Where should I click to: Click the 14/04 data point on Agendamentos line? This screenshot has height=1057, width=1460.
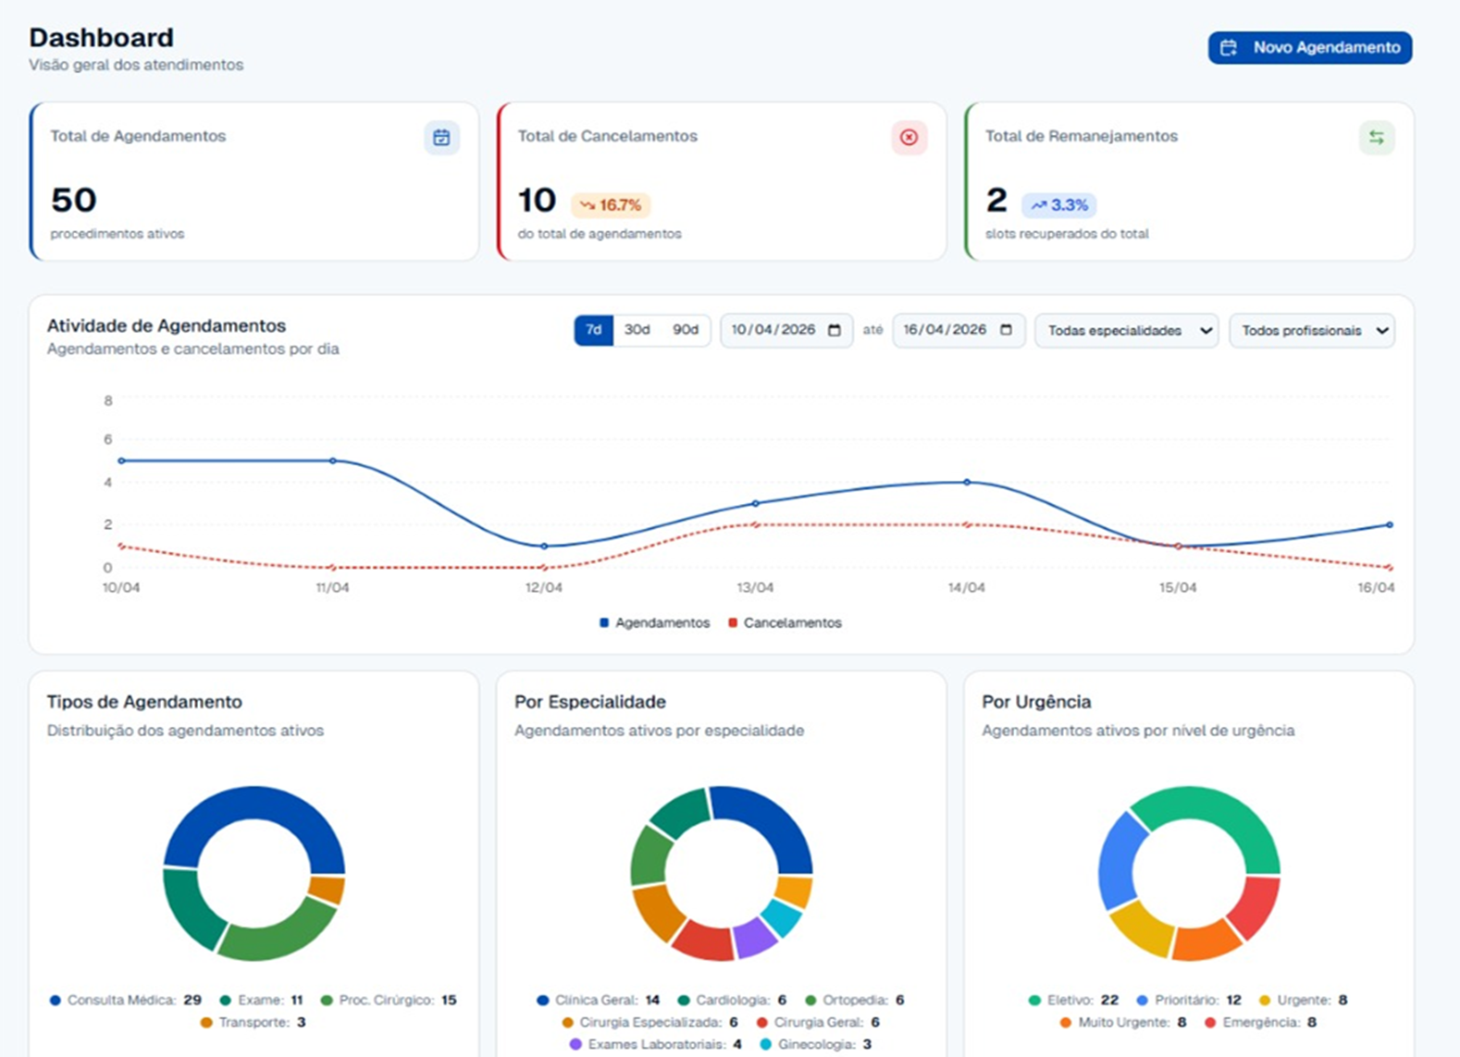tap(967, 482)
